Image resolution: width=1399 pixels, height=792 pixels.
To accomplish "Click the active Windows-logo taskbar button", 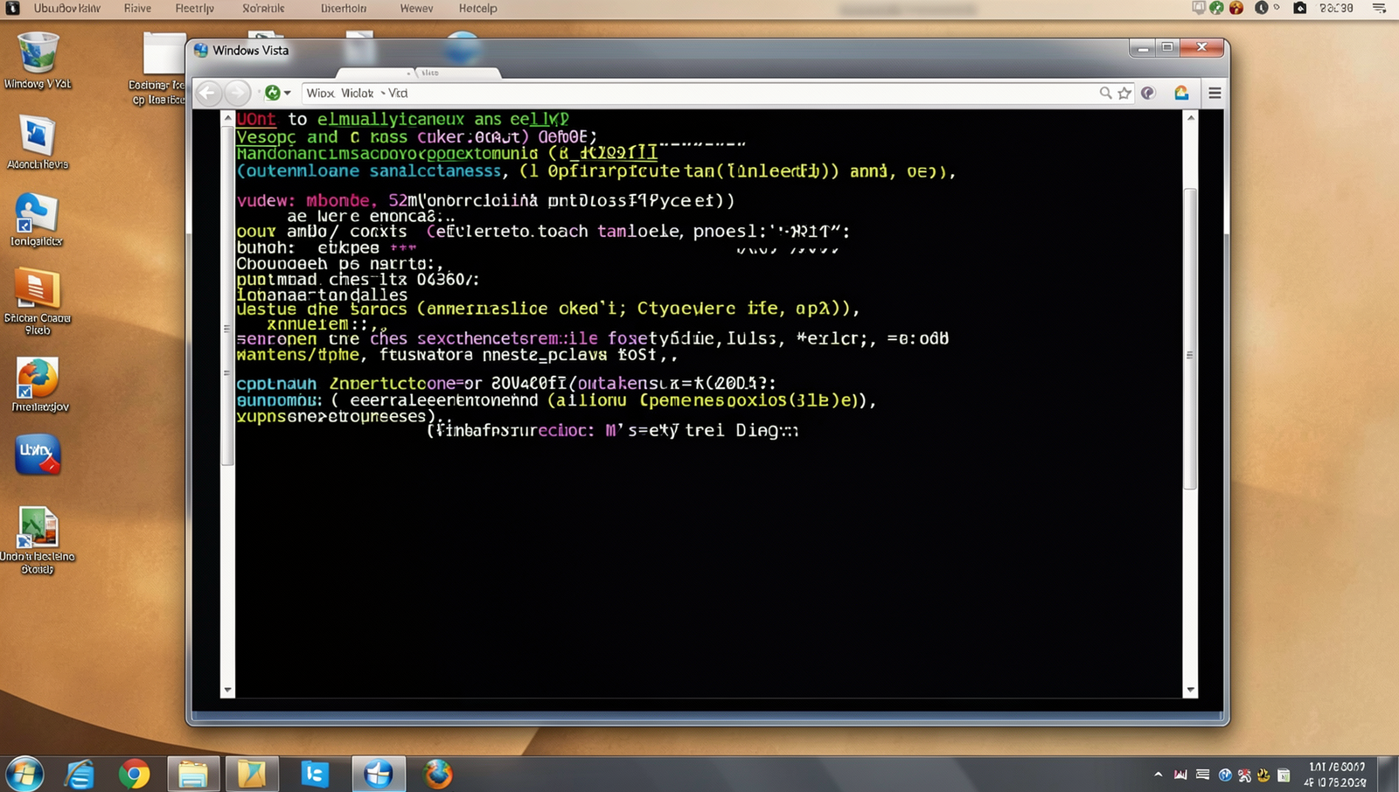I will click(x=379, y=774).
